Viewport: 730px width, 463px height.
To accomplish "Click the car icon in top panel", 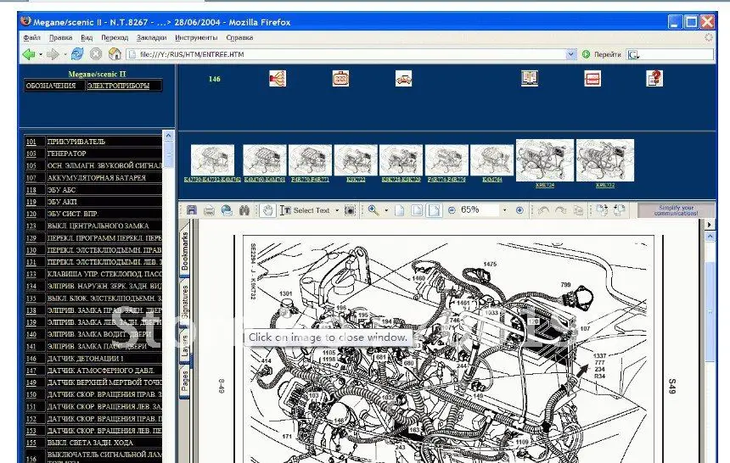I will (x=403, y=78).
